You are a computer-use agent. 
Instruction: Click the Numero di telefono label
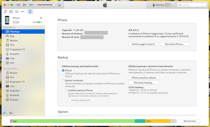point(72,34)
